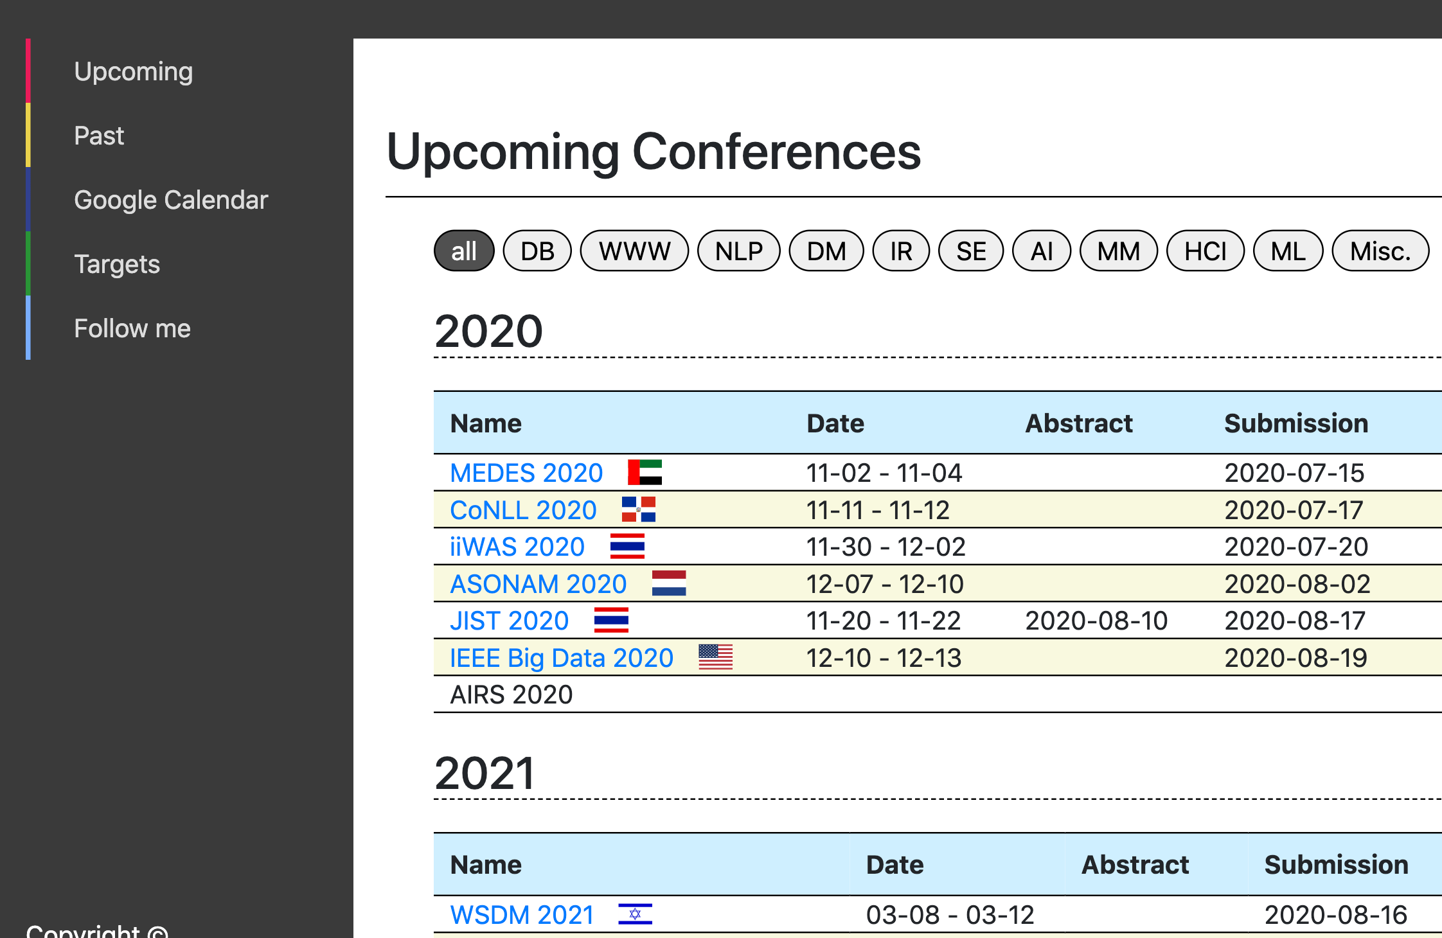Image resolution: width=1442 pixels, height=938 pixels.
Task: Follow the WSDM 2021 link
Action: (x=522, y=914)
